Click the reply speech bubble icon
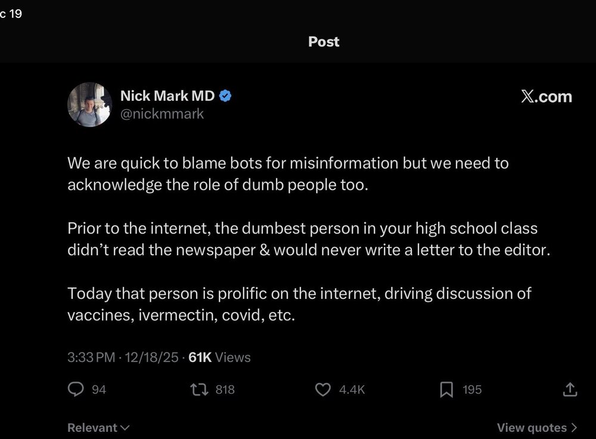 76,389
